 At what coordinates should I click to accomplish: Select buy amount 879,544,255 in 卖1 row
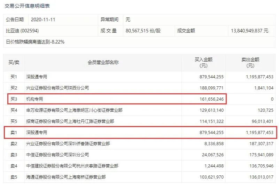(x=211, y=133)
